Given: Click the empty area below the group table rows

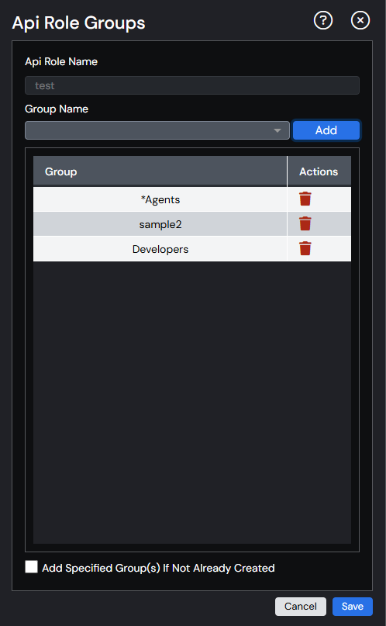Looking at the screenshot, I should point(192,403).
